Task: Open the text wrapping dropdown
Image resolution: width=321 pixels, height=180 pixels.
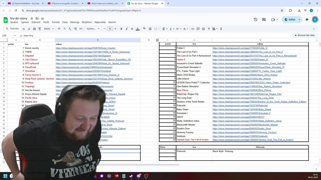Action: coord(179,29)
